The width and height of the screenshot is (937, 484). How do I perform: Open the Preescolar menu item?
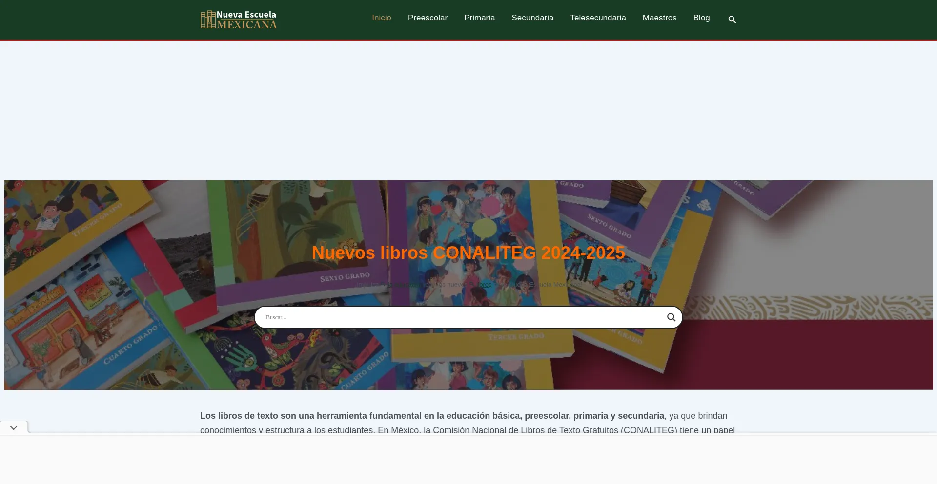click(428, 18)
